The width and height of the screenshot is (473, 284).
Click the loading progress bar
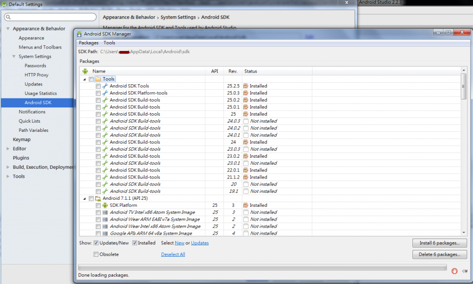click(262, 267)
